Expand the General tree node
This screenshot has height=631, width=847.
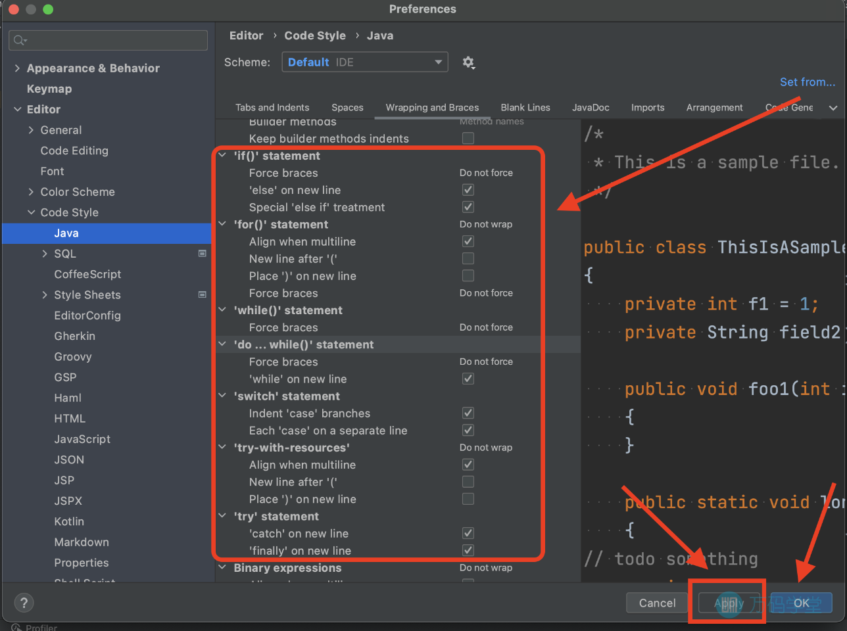(x=31, y=130)
